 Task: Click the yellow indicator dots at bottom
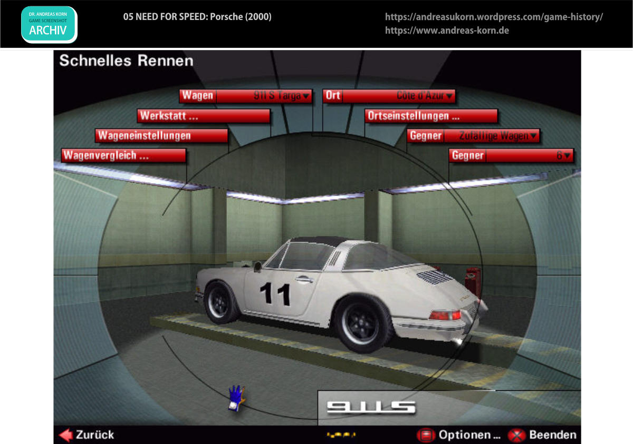click(x=341, y=435)
